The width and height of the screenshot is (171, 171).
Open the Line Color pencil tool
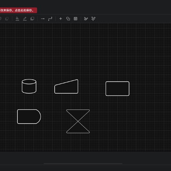pyautogui.click(x=25, y=19)
